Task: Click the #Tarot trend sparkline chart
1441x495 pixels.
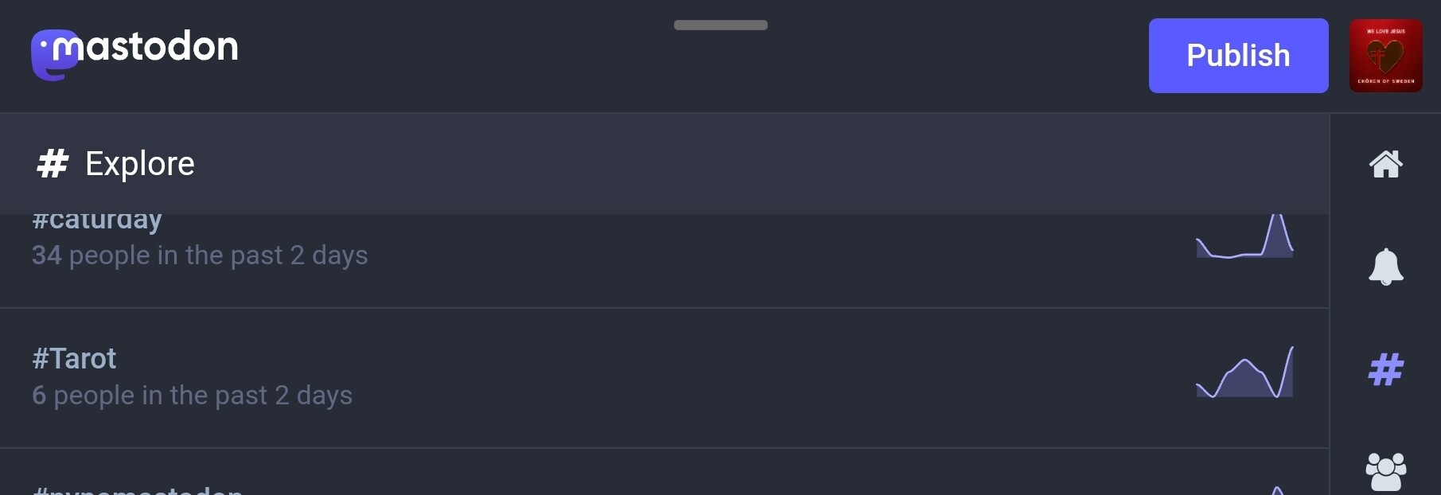Action: (x=1244, y=372)
